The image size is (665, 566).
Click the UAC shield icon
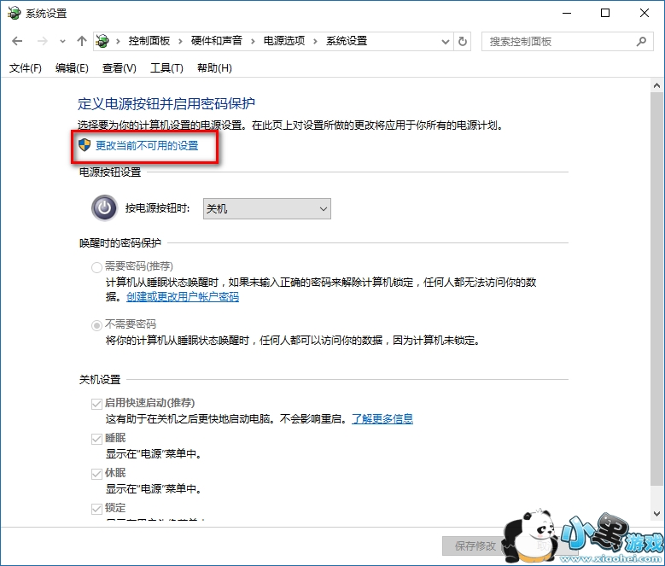point(85,145)
